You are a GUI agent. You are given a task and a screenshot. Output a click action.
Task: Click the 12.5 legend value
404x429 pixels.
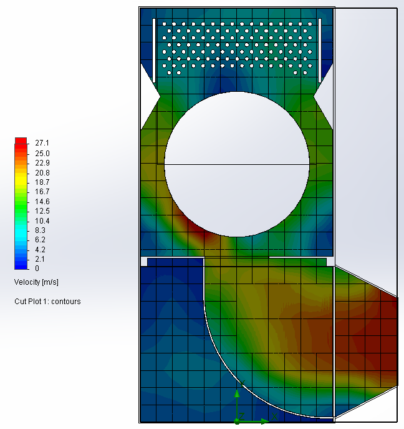pyautogui.click(x=42, y=211)
